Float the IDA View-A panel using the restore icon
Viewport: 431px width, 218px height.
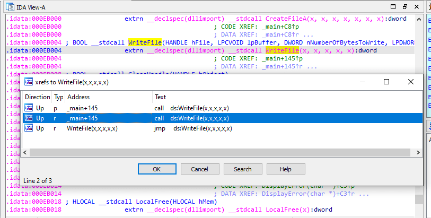(x=405, y=7)
